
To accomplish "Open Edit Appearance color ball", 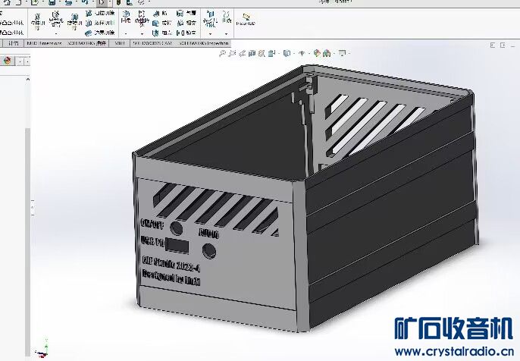I will 317,53.
